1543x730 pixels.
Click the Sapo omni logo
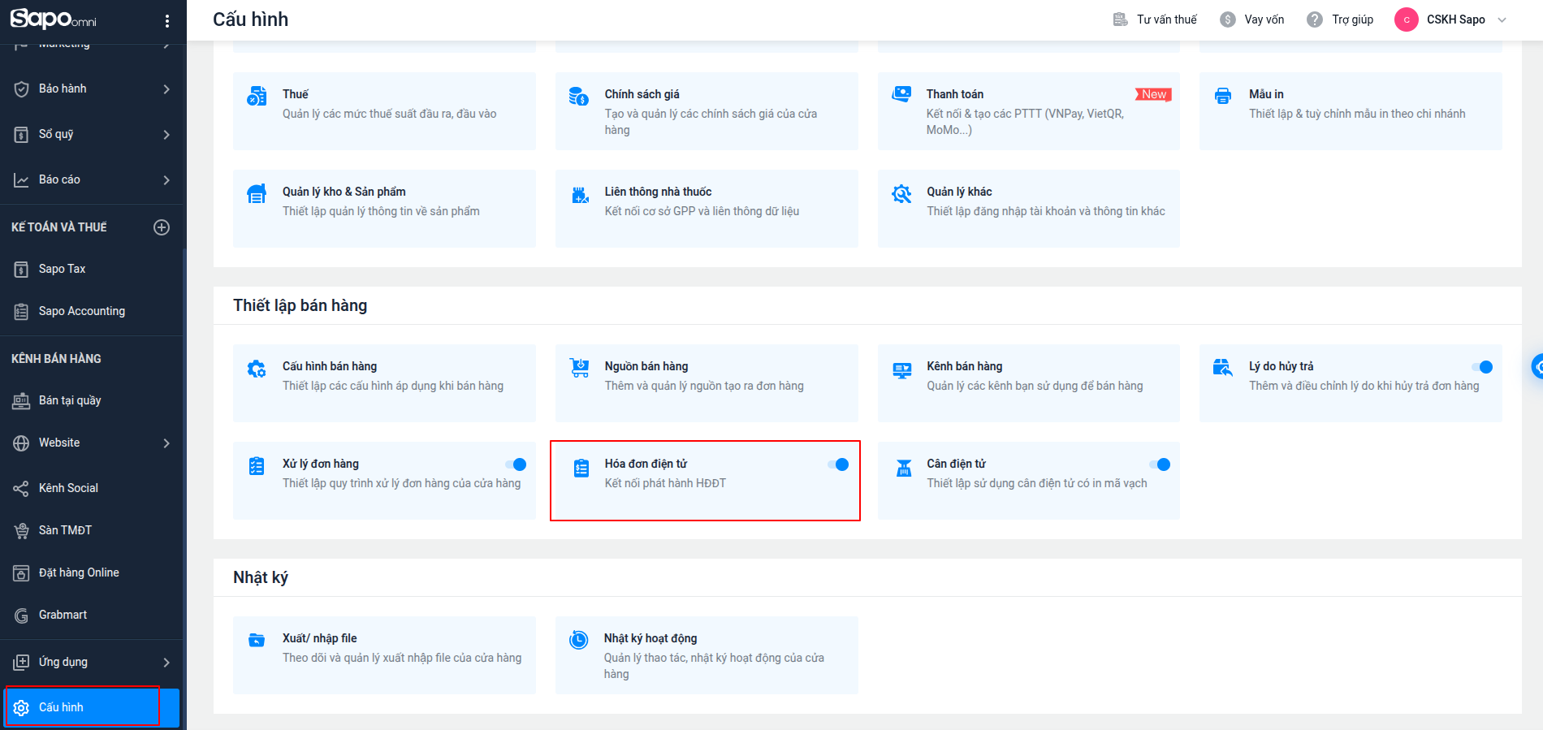(x=53, y=18)
